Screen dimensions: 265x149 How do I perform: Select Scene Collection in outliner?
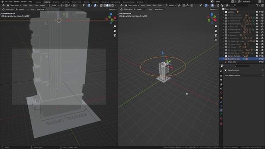point(231,9)
